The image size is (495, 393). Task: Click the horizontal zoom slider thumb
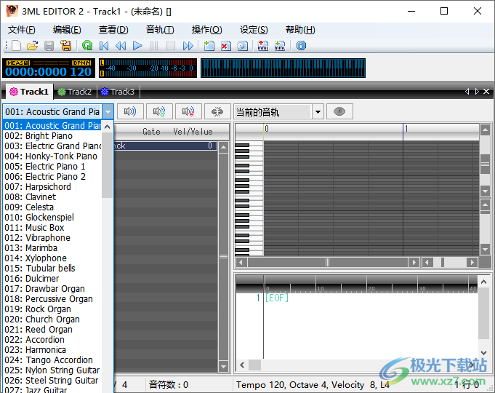pos(443,262)
